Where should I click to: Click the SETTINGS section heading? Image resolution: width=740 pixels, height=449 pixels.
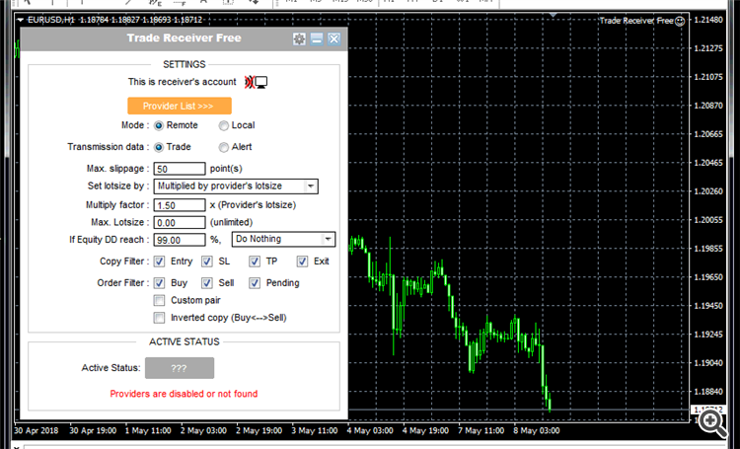(185, 65)
